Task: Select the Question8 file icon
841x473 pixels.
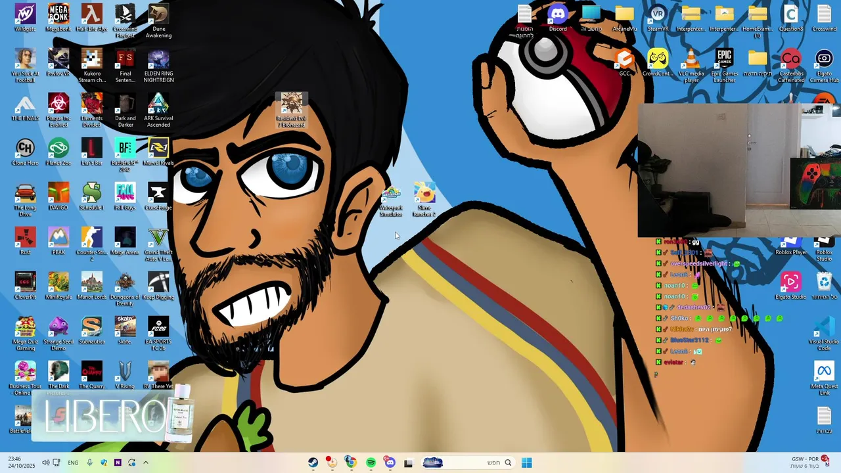Action: tap(790, 18)
